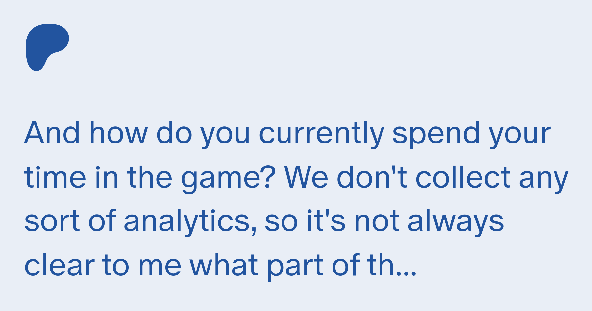Viewport: 592px width, 311px height.
Task: Click the line starting 'clear to me'
Action: coord(220,265)
